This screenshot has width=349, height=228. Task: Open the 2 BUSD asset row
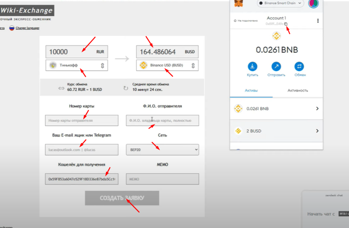pyautogui.click(x=276, y=131)
